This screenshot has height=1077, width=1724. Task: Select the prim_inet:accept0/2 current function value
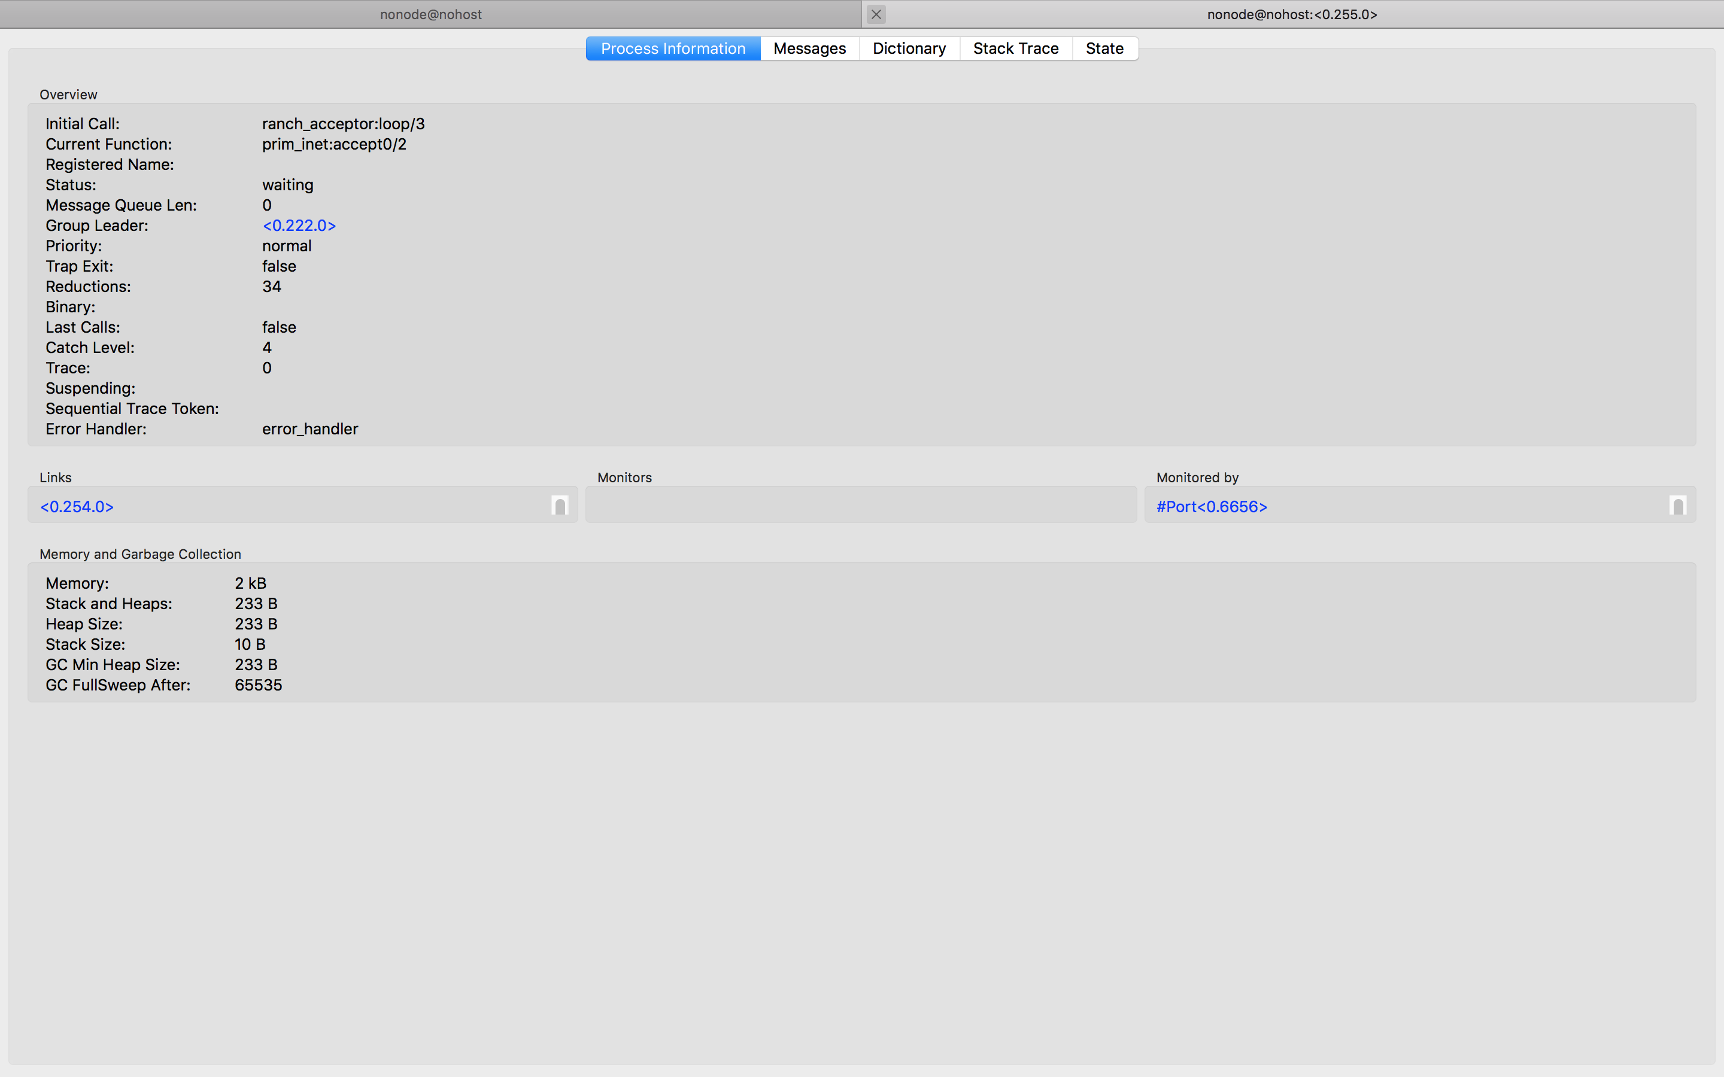pyautogui.click(x=334, y=145)
